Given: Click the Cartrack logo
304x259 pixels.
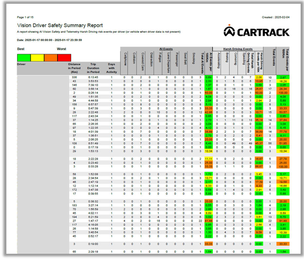Looking at the screenshot, I should 257,31.
